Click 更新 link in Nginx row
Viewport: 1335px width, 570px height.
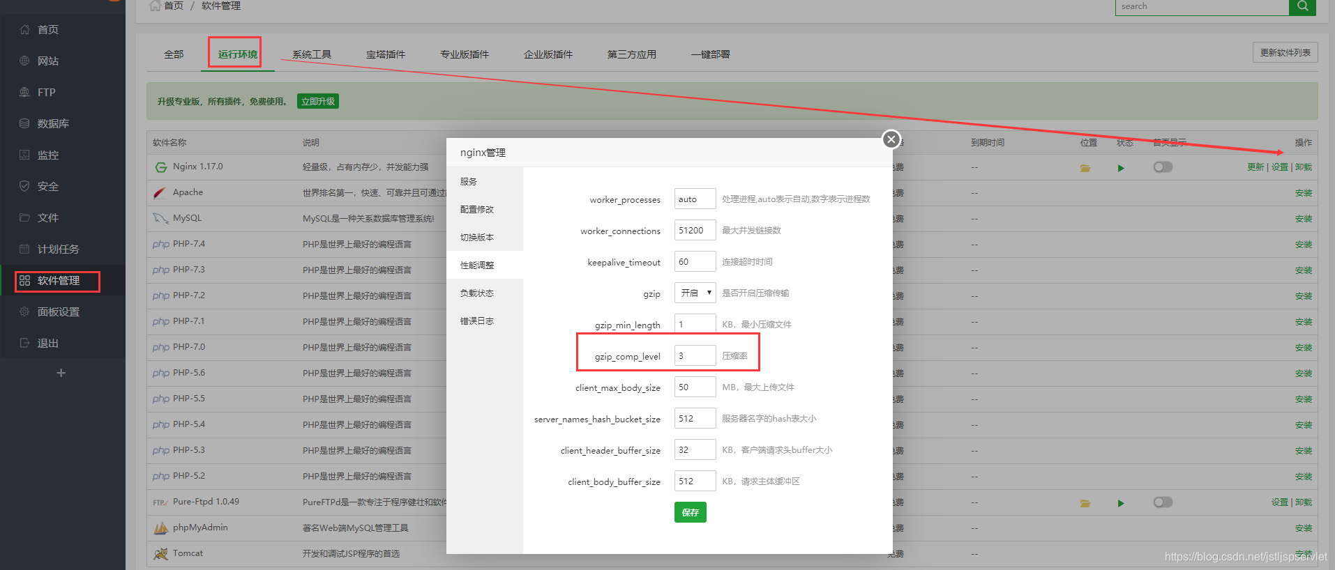1255,167
